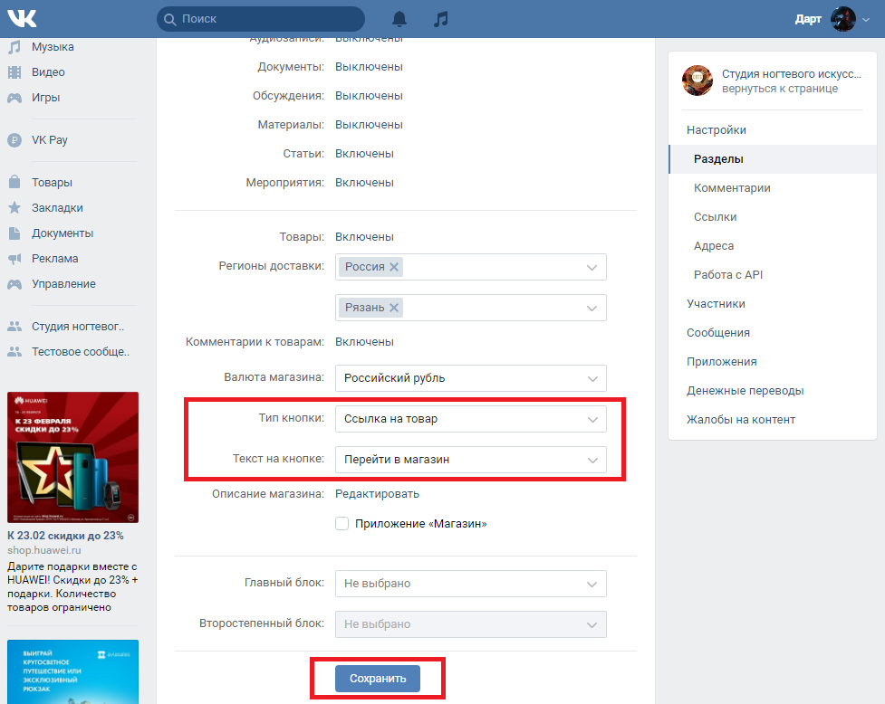Expand the Валюта магазина dropdown
This screenshot has height=704, width=885.
point(470,377)
